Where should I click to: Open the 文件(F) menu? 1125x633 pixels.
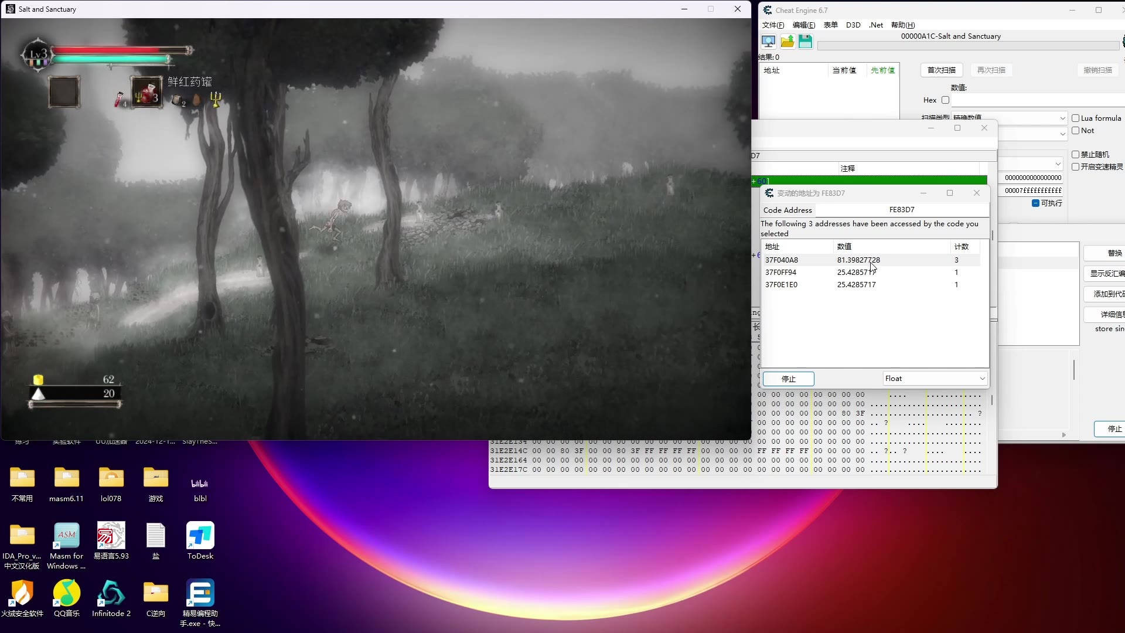click(773, 25)
